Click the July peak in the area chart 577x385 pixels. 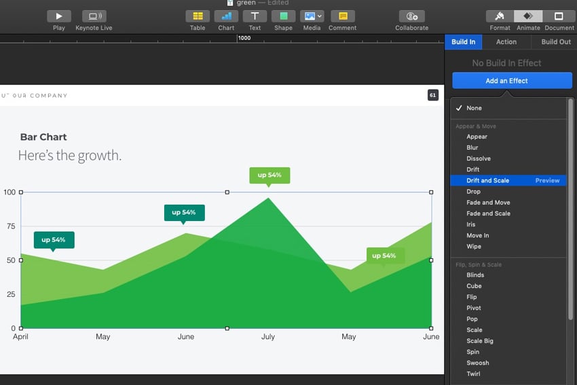[x=269, y=199]
